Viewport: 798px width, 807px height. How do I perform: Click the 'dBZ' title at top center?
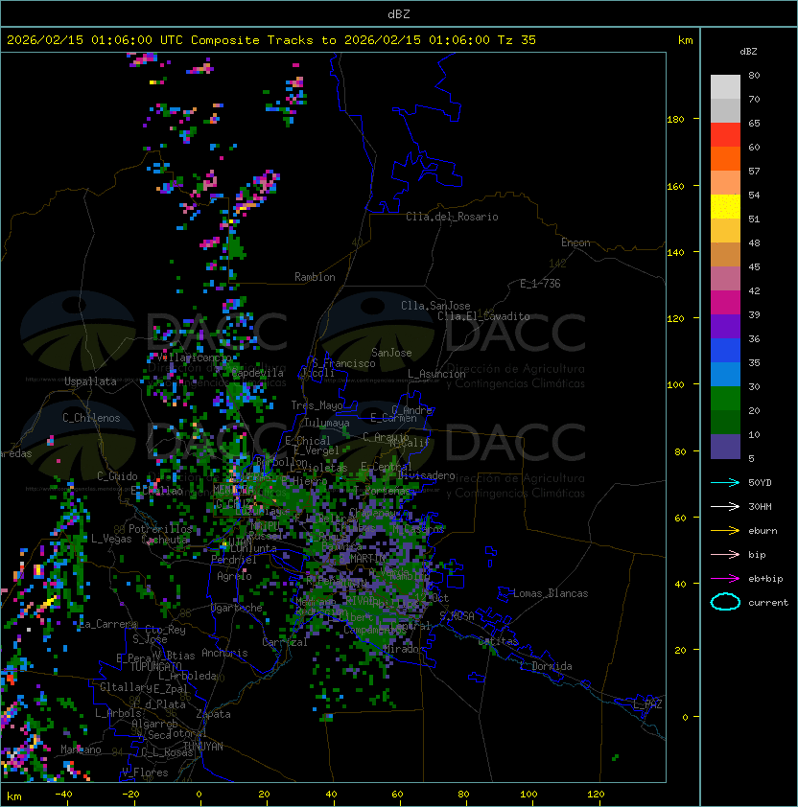point(399,13)
